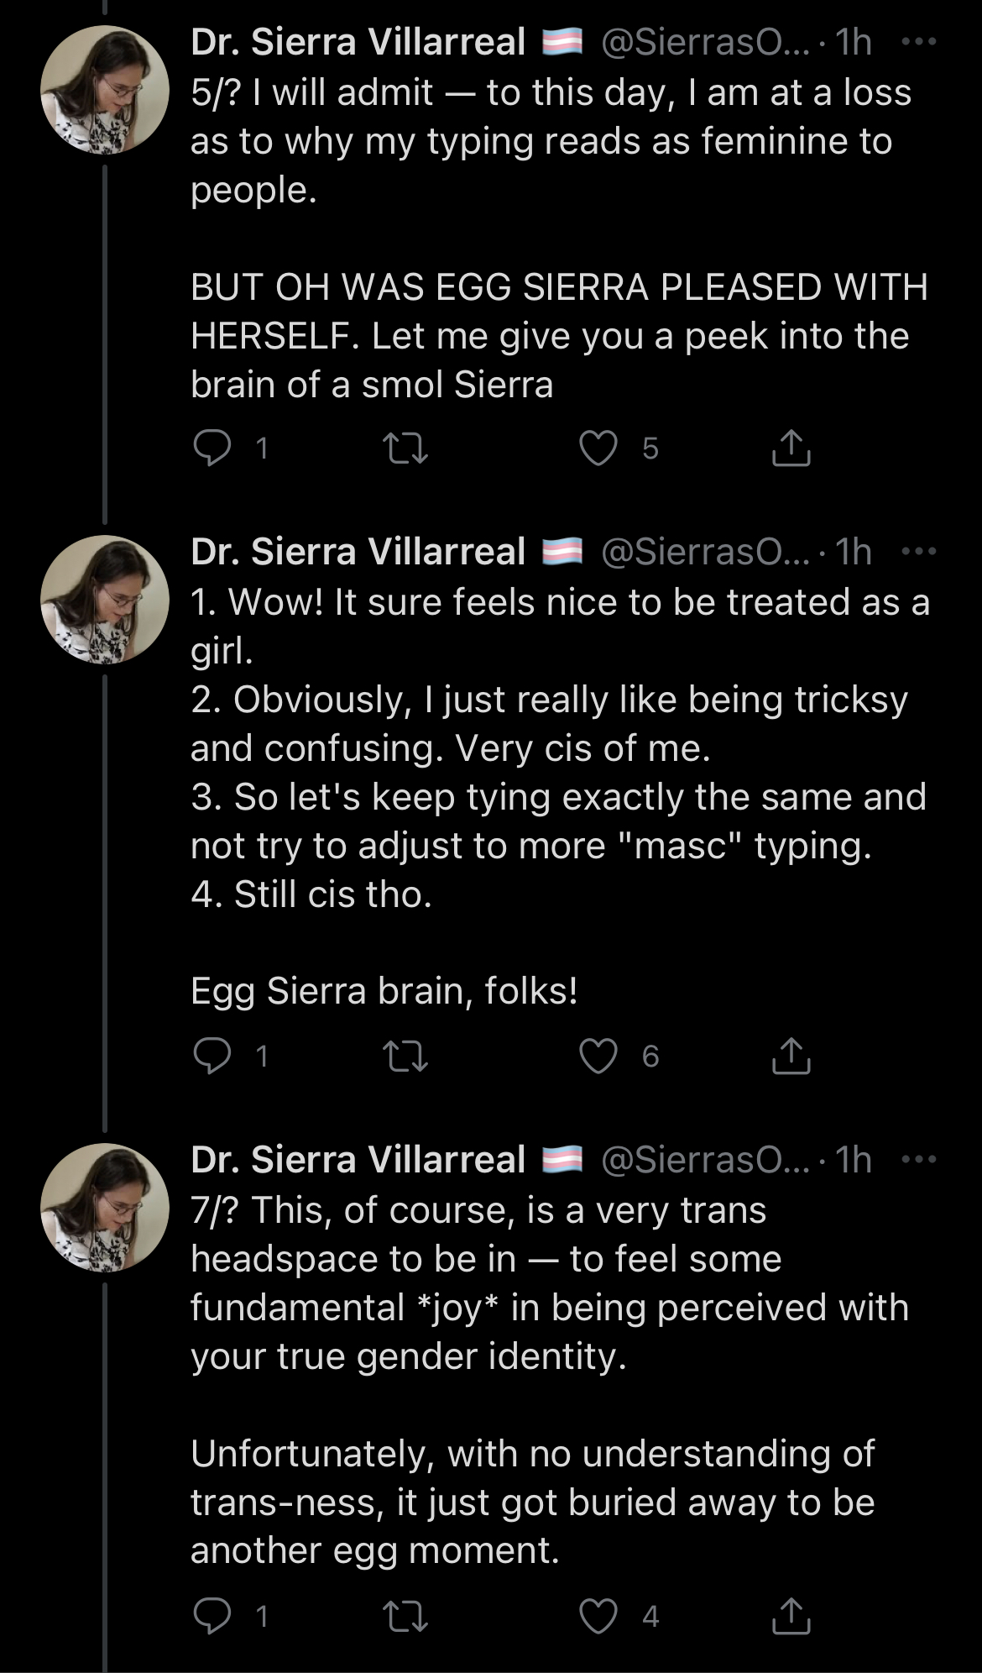Share the '5/? I will admit' tweet
Image resolution: width=982 pixels, height=1673 pixels.
[x=791, y=448]
